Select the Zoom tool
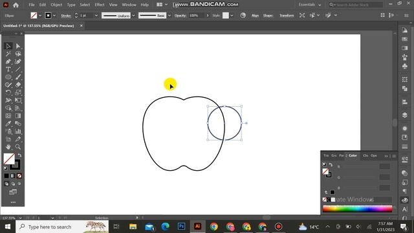The width and height of the screenshot is (414, 233). [x=18, y=147]
